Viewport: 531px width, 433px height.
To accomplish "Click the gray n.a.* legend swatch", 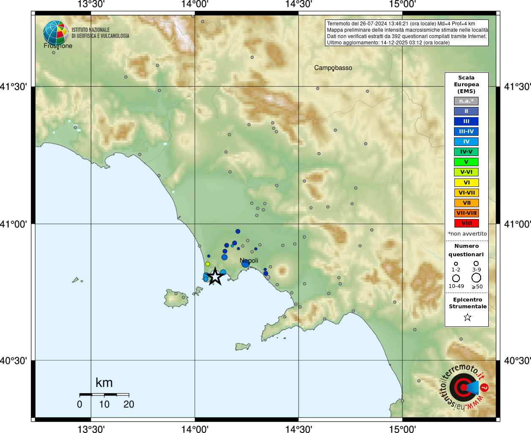I will tap(466, 101).
